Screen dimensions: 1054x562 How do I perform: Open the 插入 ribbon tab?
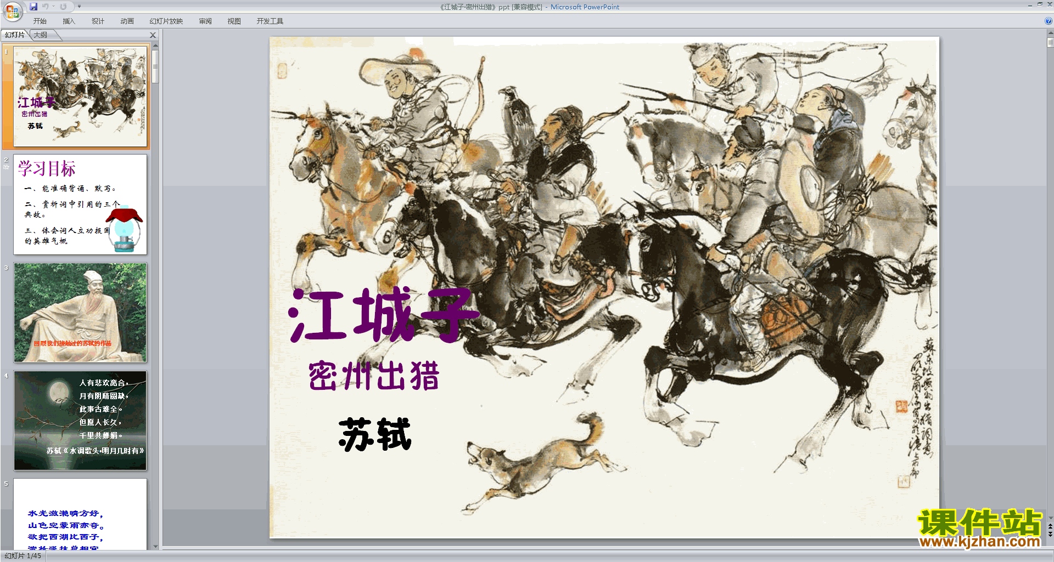tap(69, 21)
